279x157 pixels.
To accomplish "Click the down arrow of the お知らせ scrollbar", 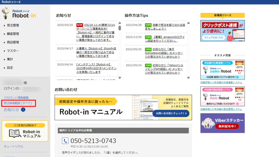I will pos(120,78).
